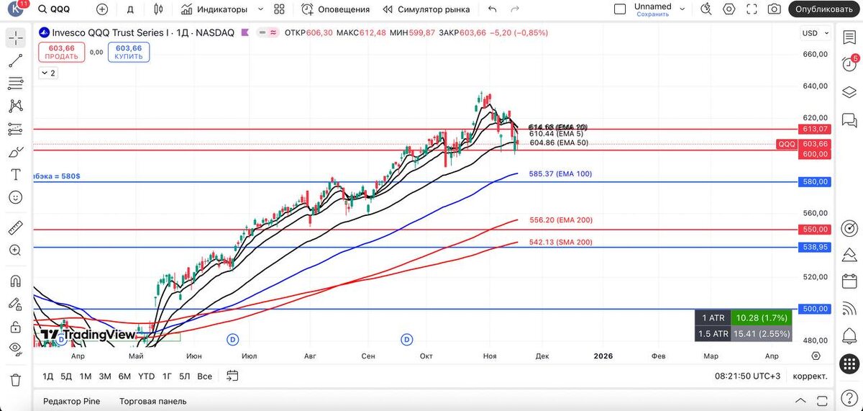This screenshot has width=863, height=411.
Task: Open chart settings hexagon icon
Action: (x=729, y=9)
